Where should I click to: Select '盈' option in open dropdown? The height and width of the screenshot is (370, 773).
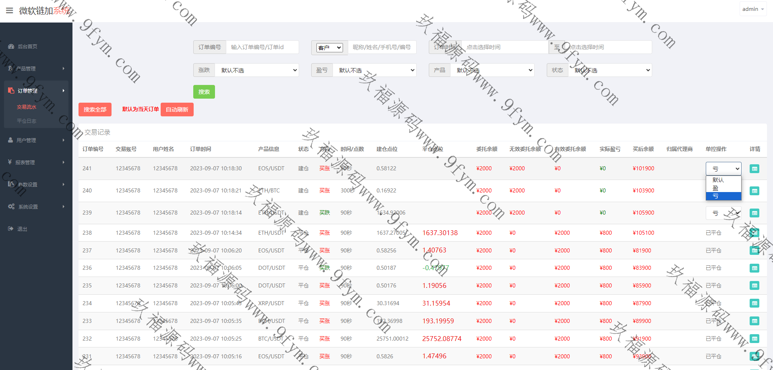pos(723,188)
